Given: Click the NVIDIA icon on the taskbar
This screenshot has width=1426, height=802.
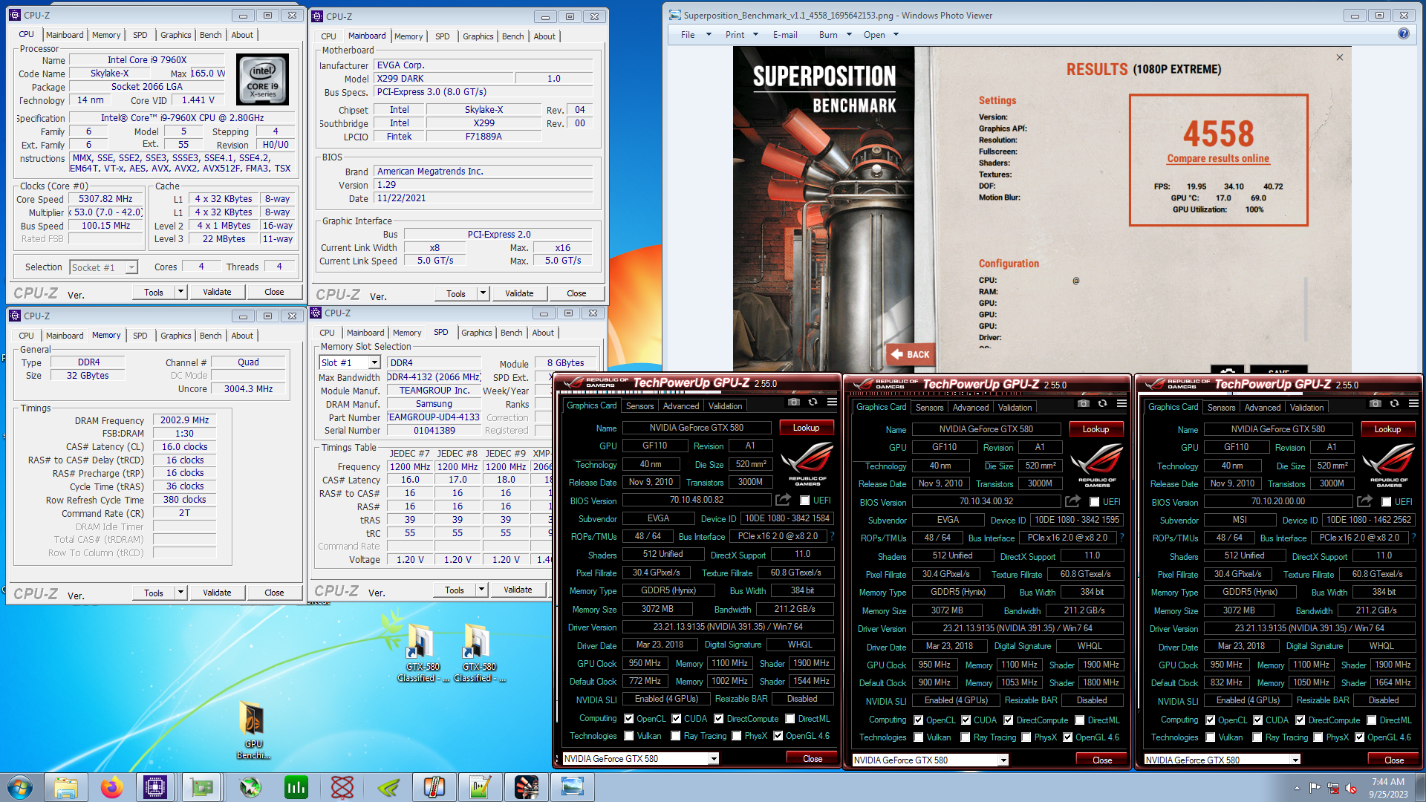Looking at the screenshot, I should click(x=388, y=787).
